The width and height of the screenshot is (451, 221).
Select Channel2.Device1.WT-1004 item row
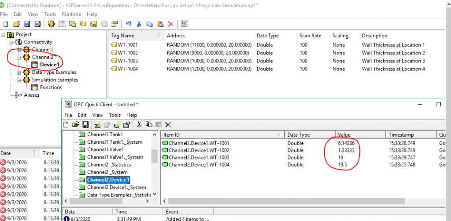tap(303, 165)
